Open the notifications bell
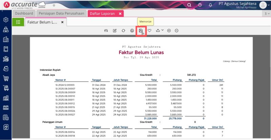This screenshot has height=140, width=271. coord(210,5)
